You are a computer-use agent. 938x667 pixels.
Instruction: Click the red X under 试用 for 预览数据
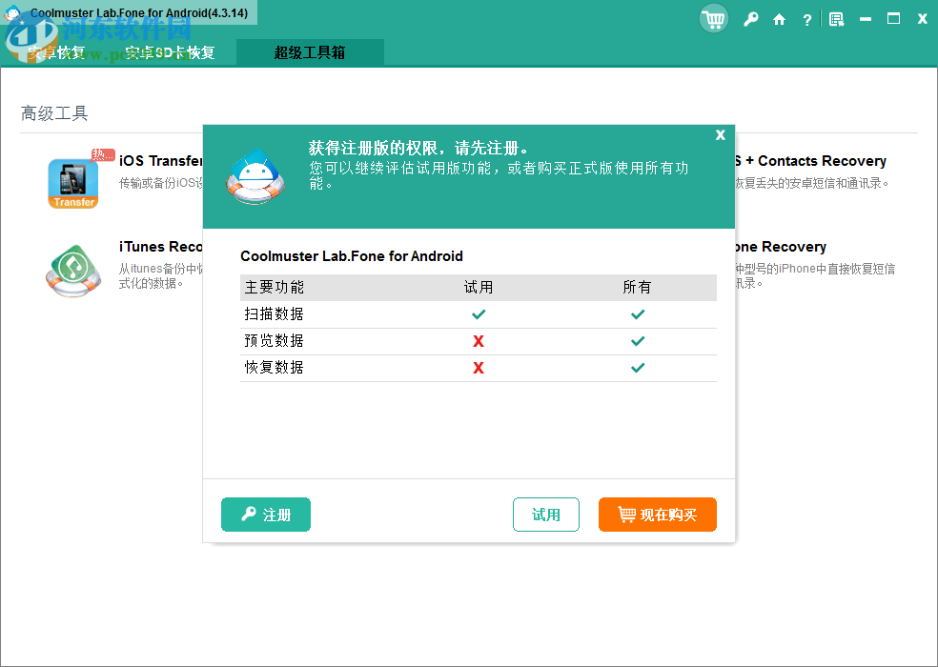point(478,340)
